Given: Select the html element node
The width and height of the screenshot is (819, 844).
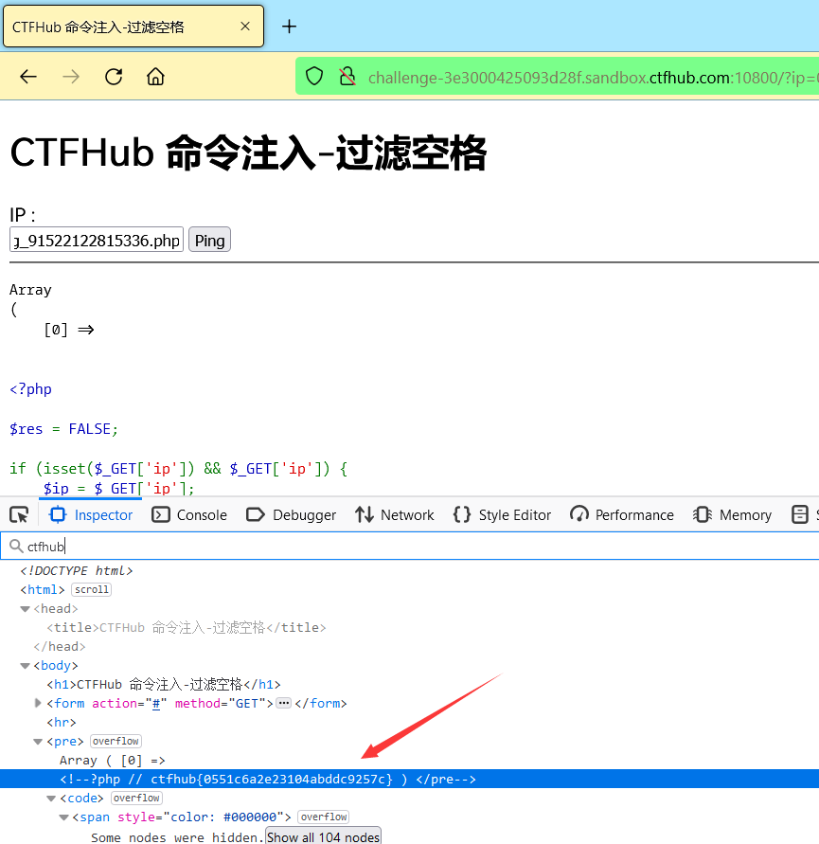Looking at the screenshot, I should [x=43, y=590].
